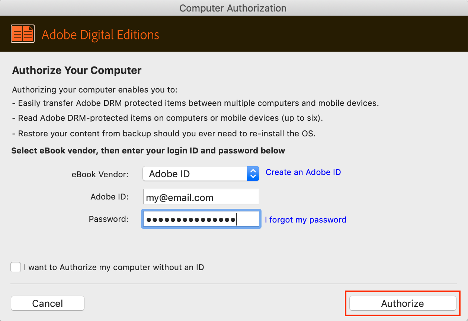Click the Computer Authorization title bar

click(x=233, y=8)
